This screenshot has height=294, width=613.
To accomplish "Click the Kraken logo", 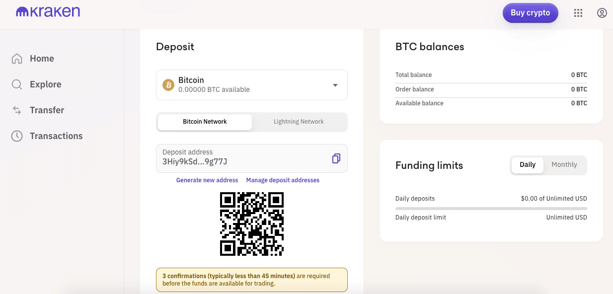I will pyautogui.click(x=47, y=11).
